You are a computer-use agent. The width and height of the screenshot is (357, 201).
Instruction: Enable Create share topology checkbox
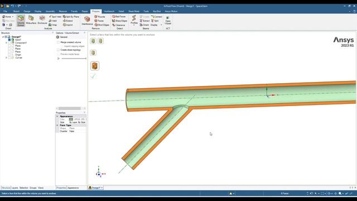[x=58, y=50]
